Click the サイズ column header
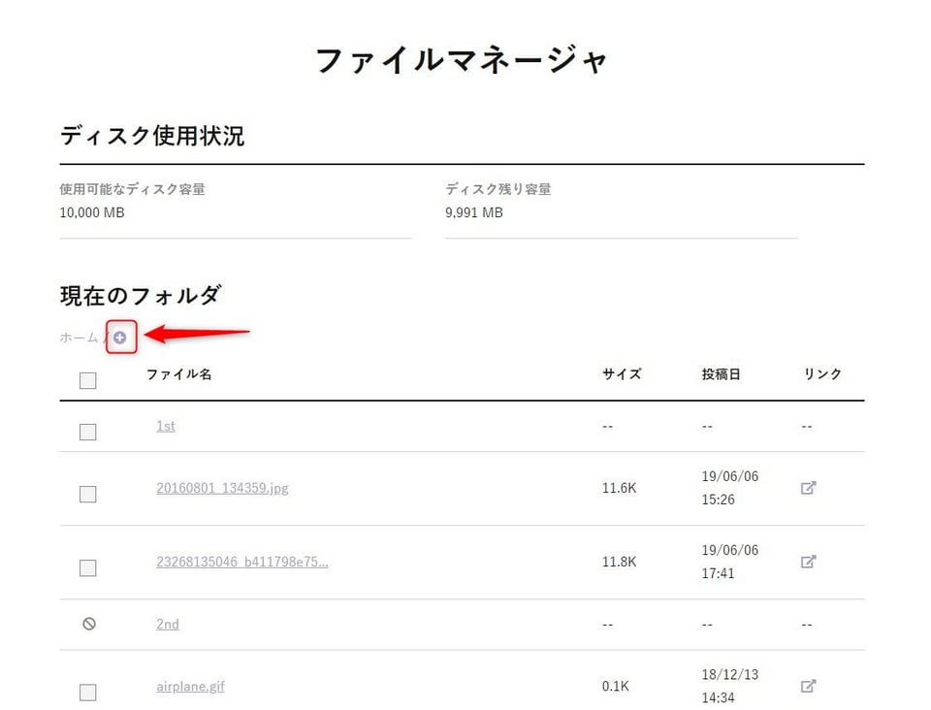 point(622,373)
